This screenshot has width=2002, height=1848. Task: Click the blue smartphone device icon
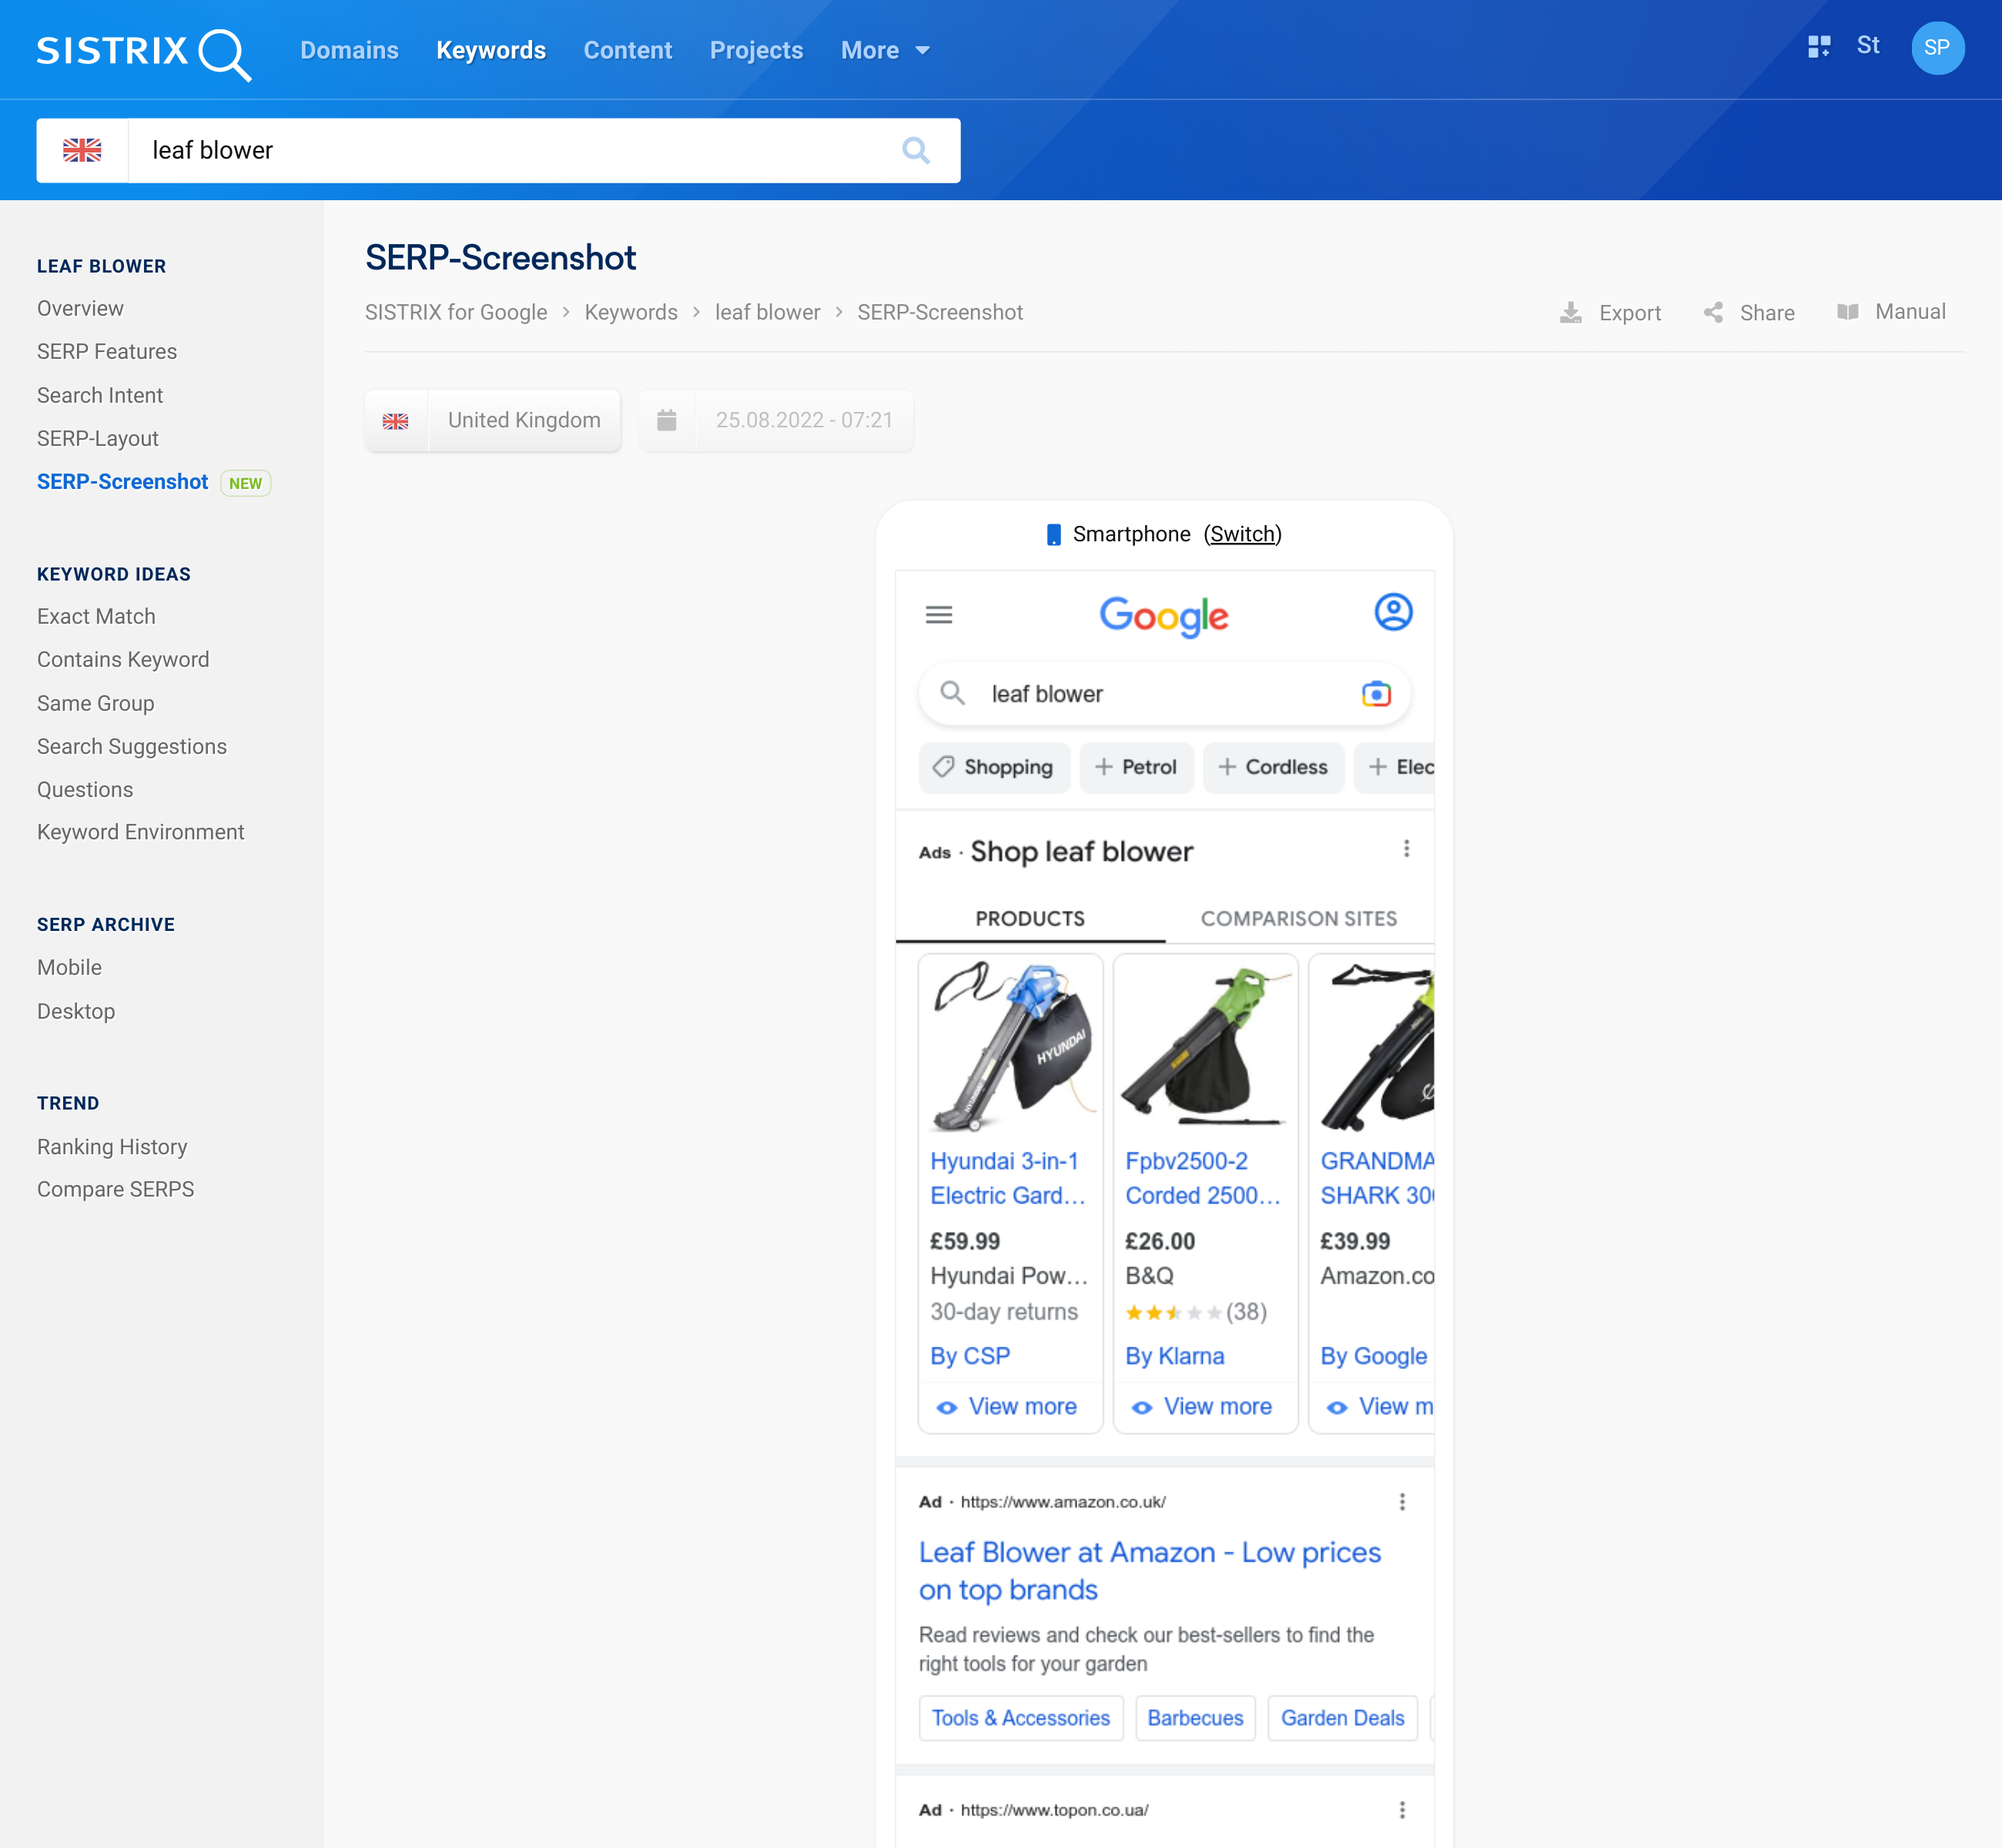[1053, 535]
